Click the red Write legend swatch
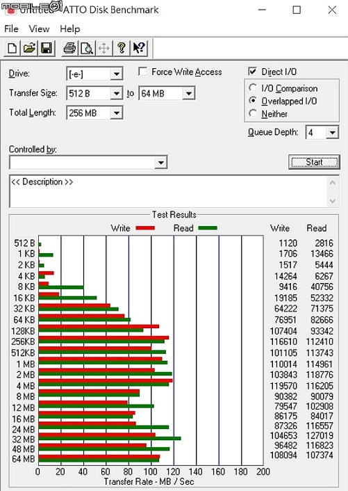The height and width of the screenshot is (491, 348). pyautogui.click(x=145, y=228)
